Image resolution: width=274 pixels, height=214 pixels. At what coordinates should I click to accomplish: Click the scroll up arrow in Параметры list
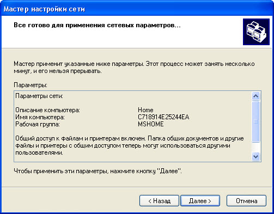click(x=255, y=96)
